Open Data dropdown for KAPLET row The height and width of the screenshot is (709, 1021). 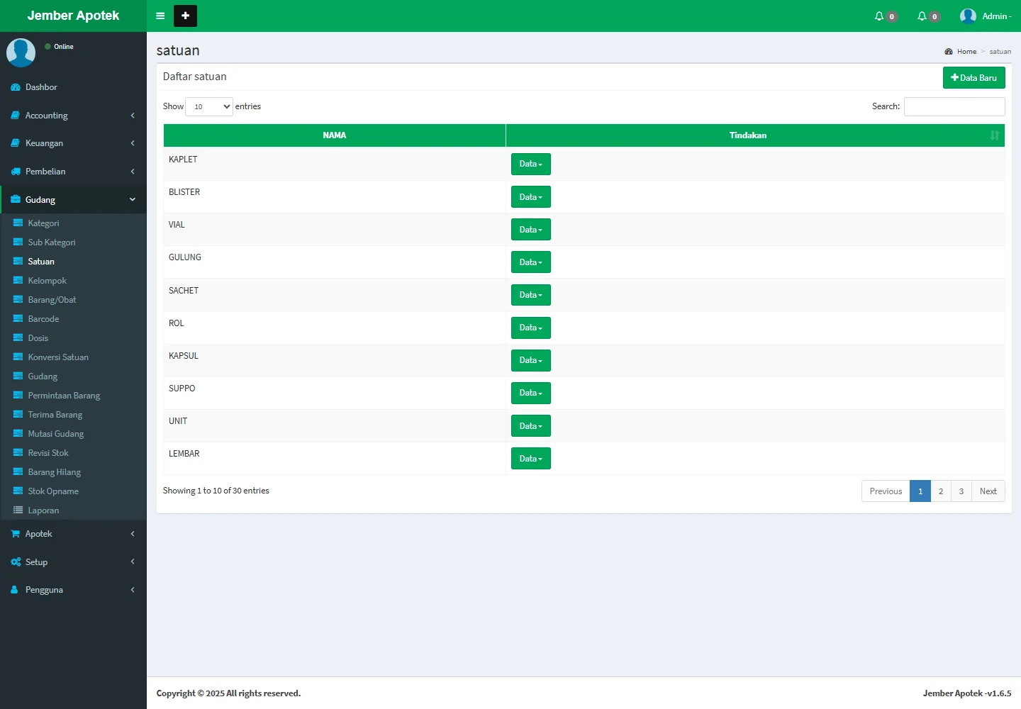pos(530,164)
